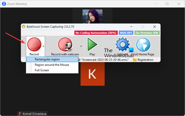Click the green Play button
185x116 pixels.
click(x=92, y=45)
